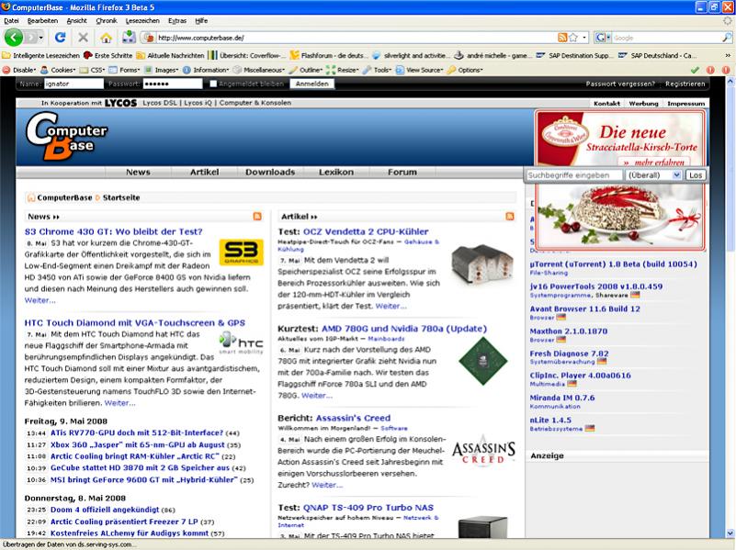Open the Ansicht menu
This screenshot has height=550, width=736.
76,20
